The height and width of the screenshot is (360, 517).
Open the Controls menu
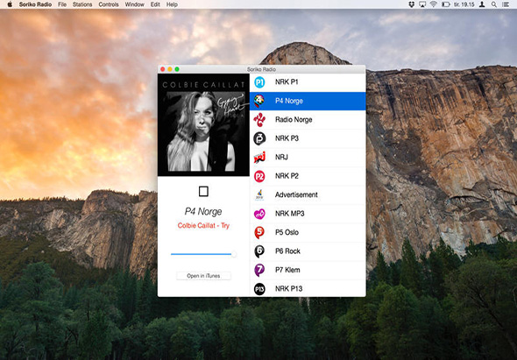[109, 4]
